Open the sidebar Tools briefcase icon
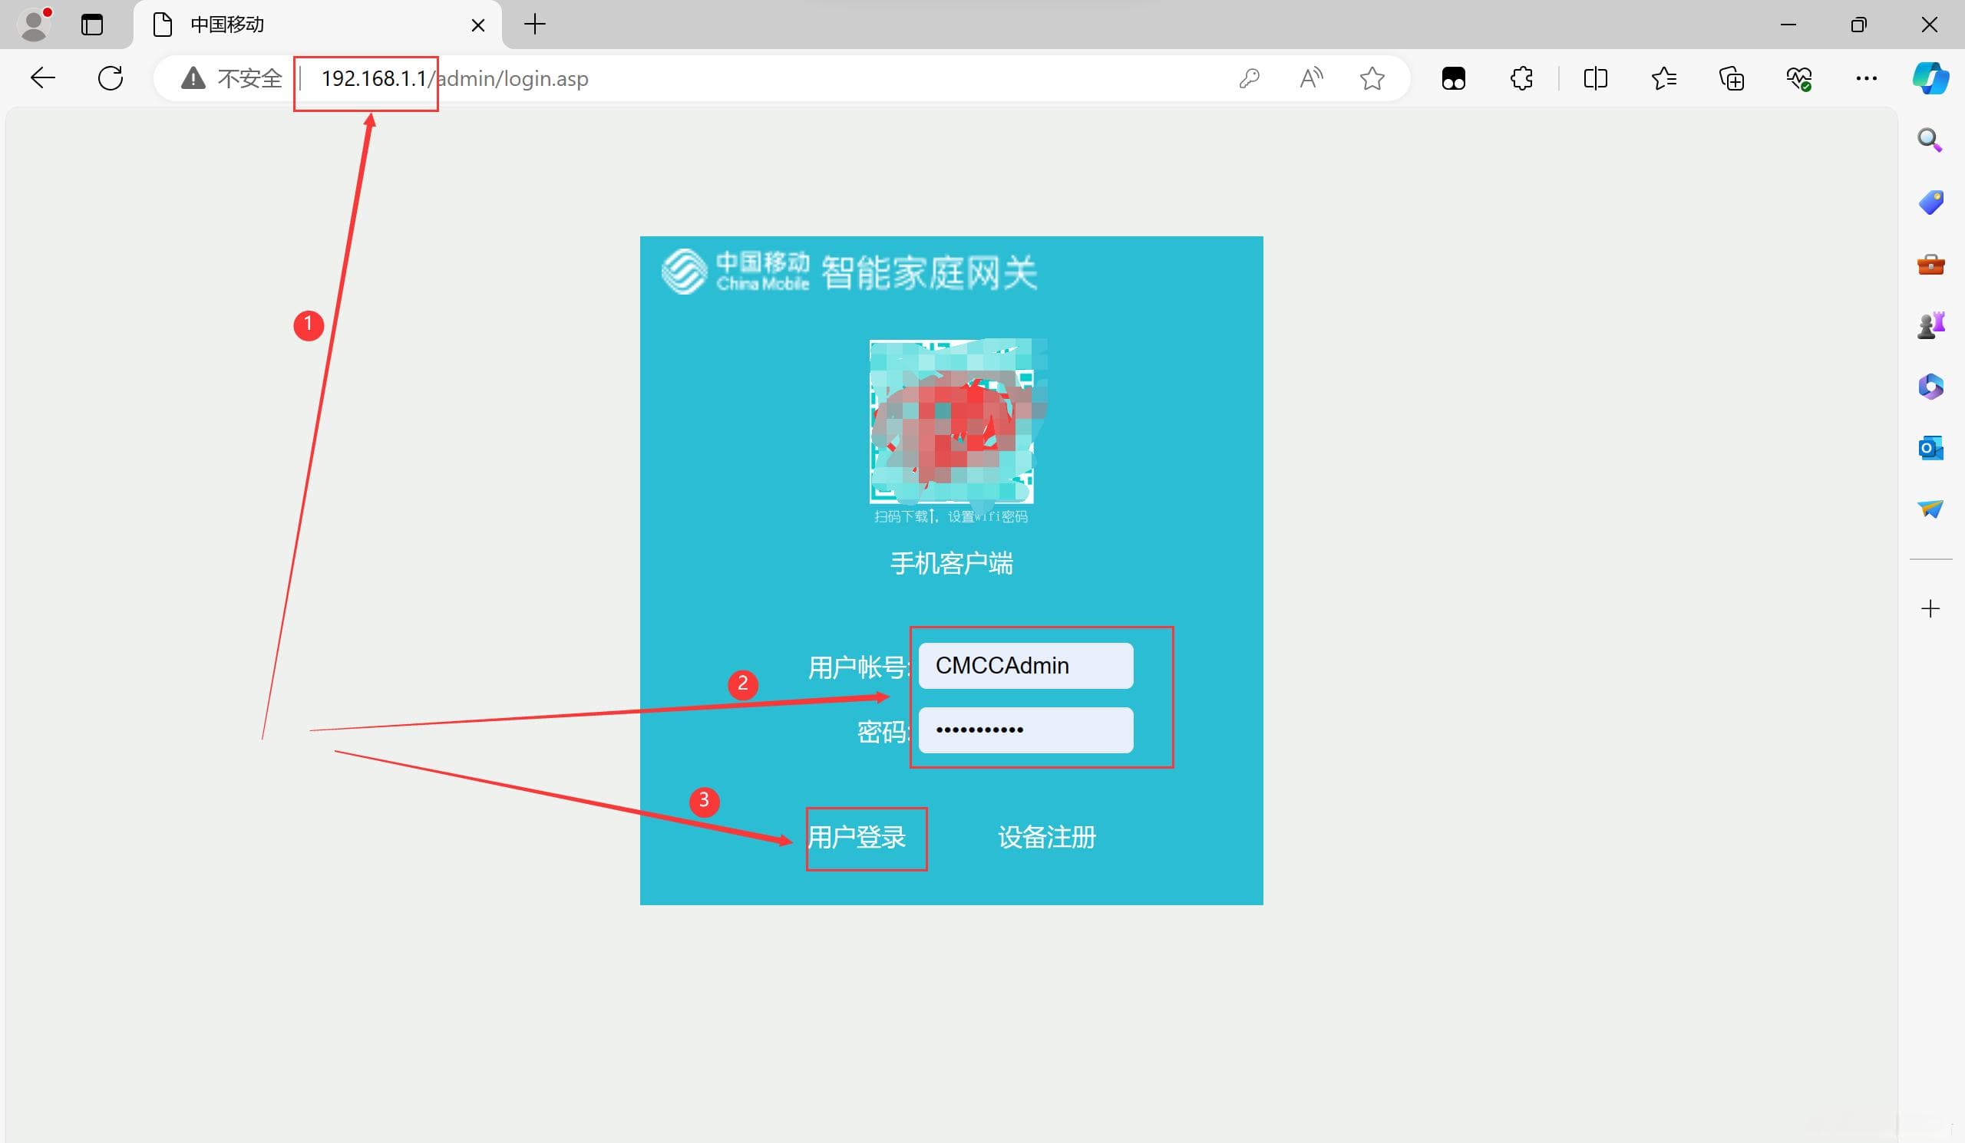Viewport: 1965px width, 1143px height. point(1930,264)
